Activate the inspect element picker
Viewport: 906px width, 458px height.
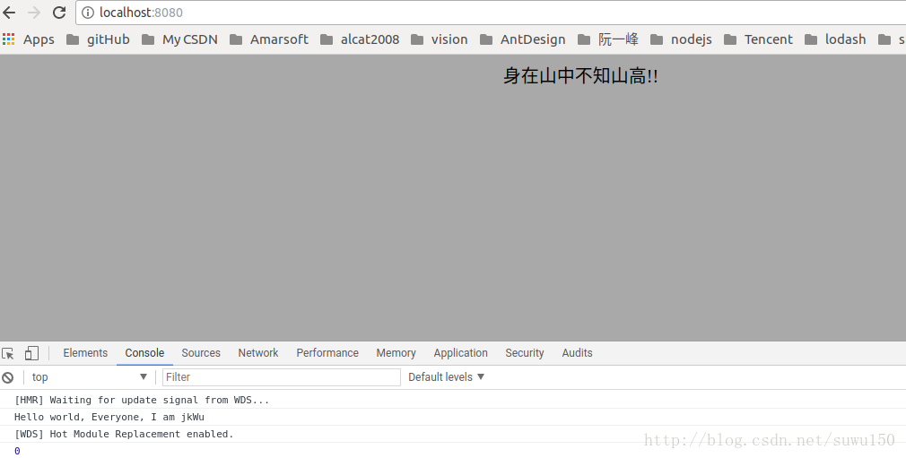point(8,353)
